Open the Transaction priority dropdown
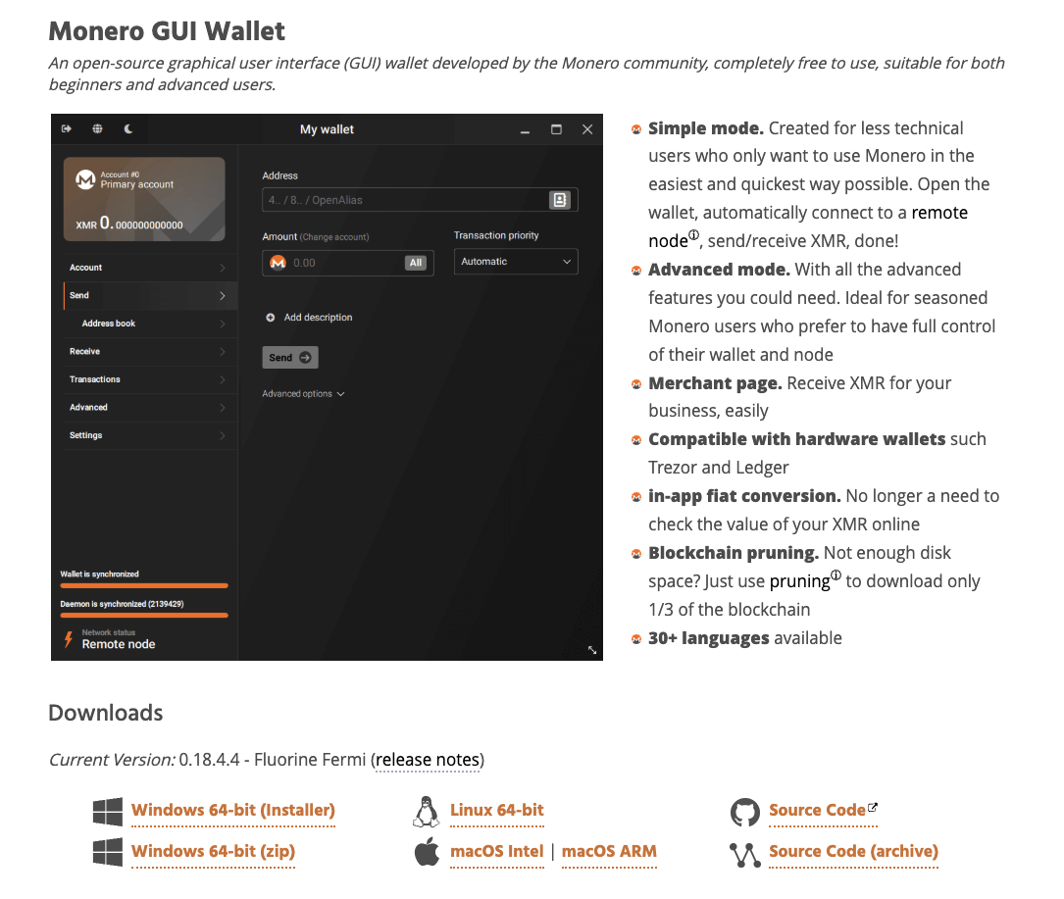This screenshot has height=899, width=1064. click(515, 261)
